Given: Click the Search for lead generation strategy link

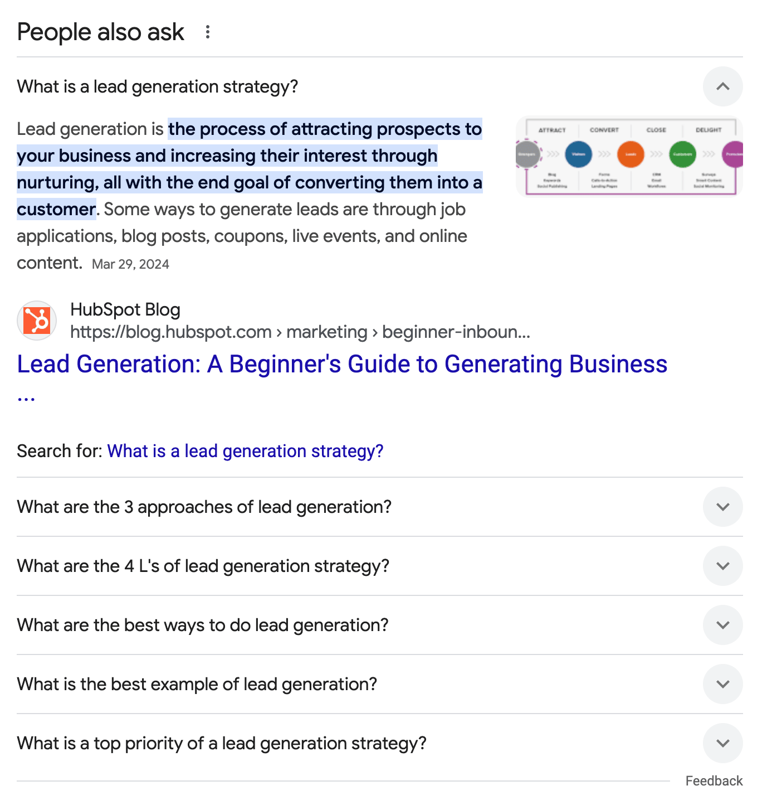Looking at the screenshot, I should tap(245, 451).
